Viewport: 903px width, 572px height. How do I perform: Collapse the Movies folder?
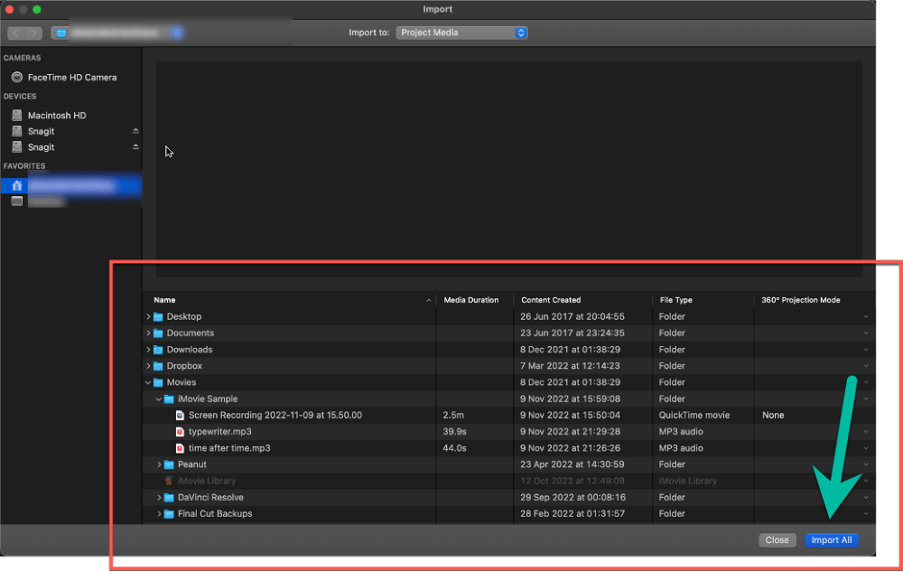click(x=148, y=382)
